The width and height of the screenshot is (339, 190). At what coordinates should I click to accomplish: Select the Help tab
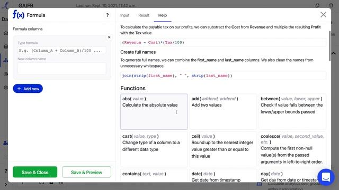click(163, 15)
